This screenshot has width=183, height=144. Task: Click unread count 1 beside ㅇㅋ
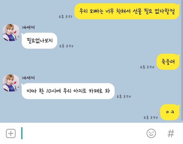[x=157, y=112]
